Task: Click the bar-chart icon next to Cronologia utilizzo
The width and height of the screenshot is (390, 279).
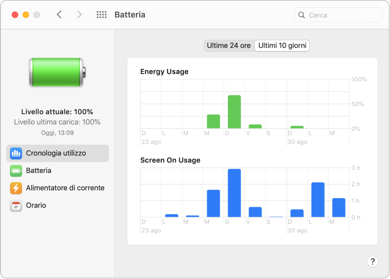Action: (15, 153)
